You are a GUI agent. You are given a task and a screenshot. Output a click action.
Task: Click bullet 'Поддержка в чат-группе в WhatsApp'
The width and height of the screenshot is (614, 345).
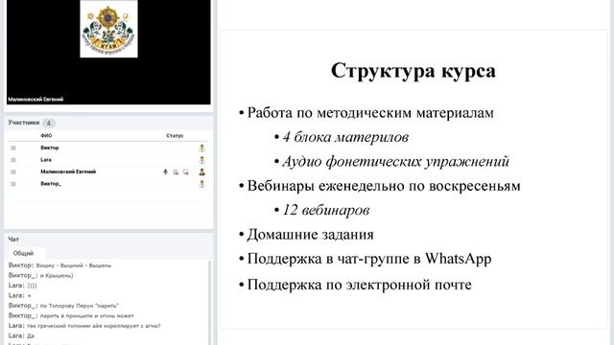click(369, 259)
